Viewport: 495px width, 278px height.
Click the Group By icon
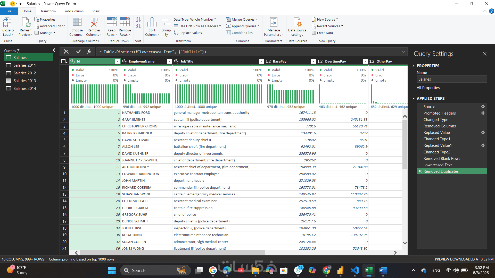coord(166,22)
